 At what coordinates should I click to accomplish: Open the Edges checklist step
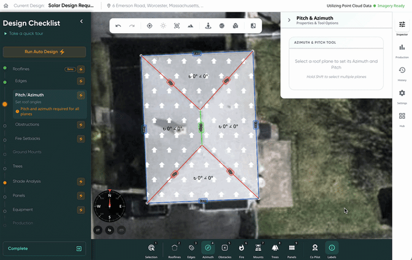pos(21,81)
